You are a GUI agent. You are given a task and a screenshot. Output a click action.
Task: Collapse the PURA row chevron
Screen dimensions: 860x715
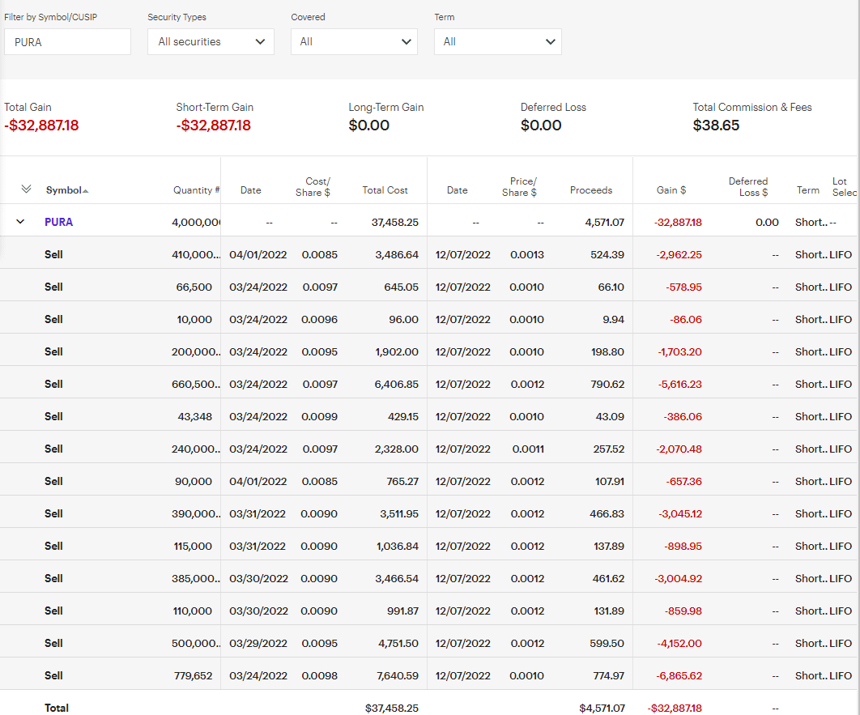21,222
